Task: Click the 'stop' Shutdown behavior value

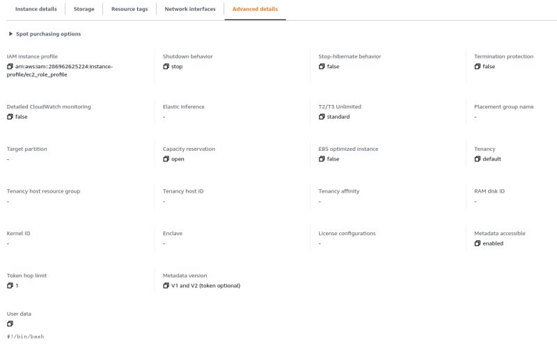Action: coord(177,66)
